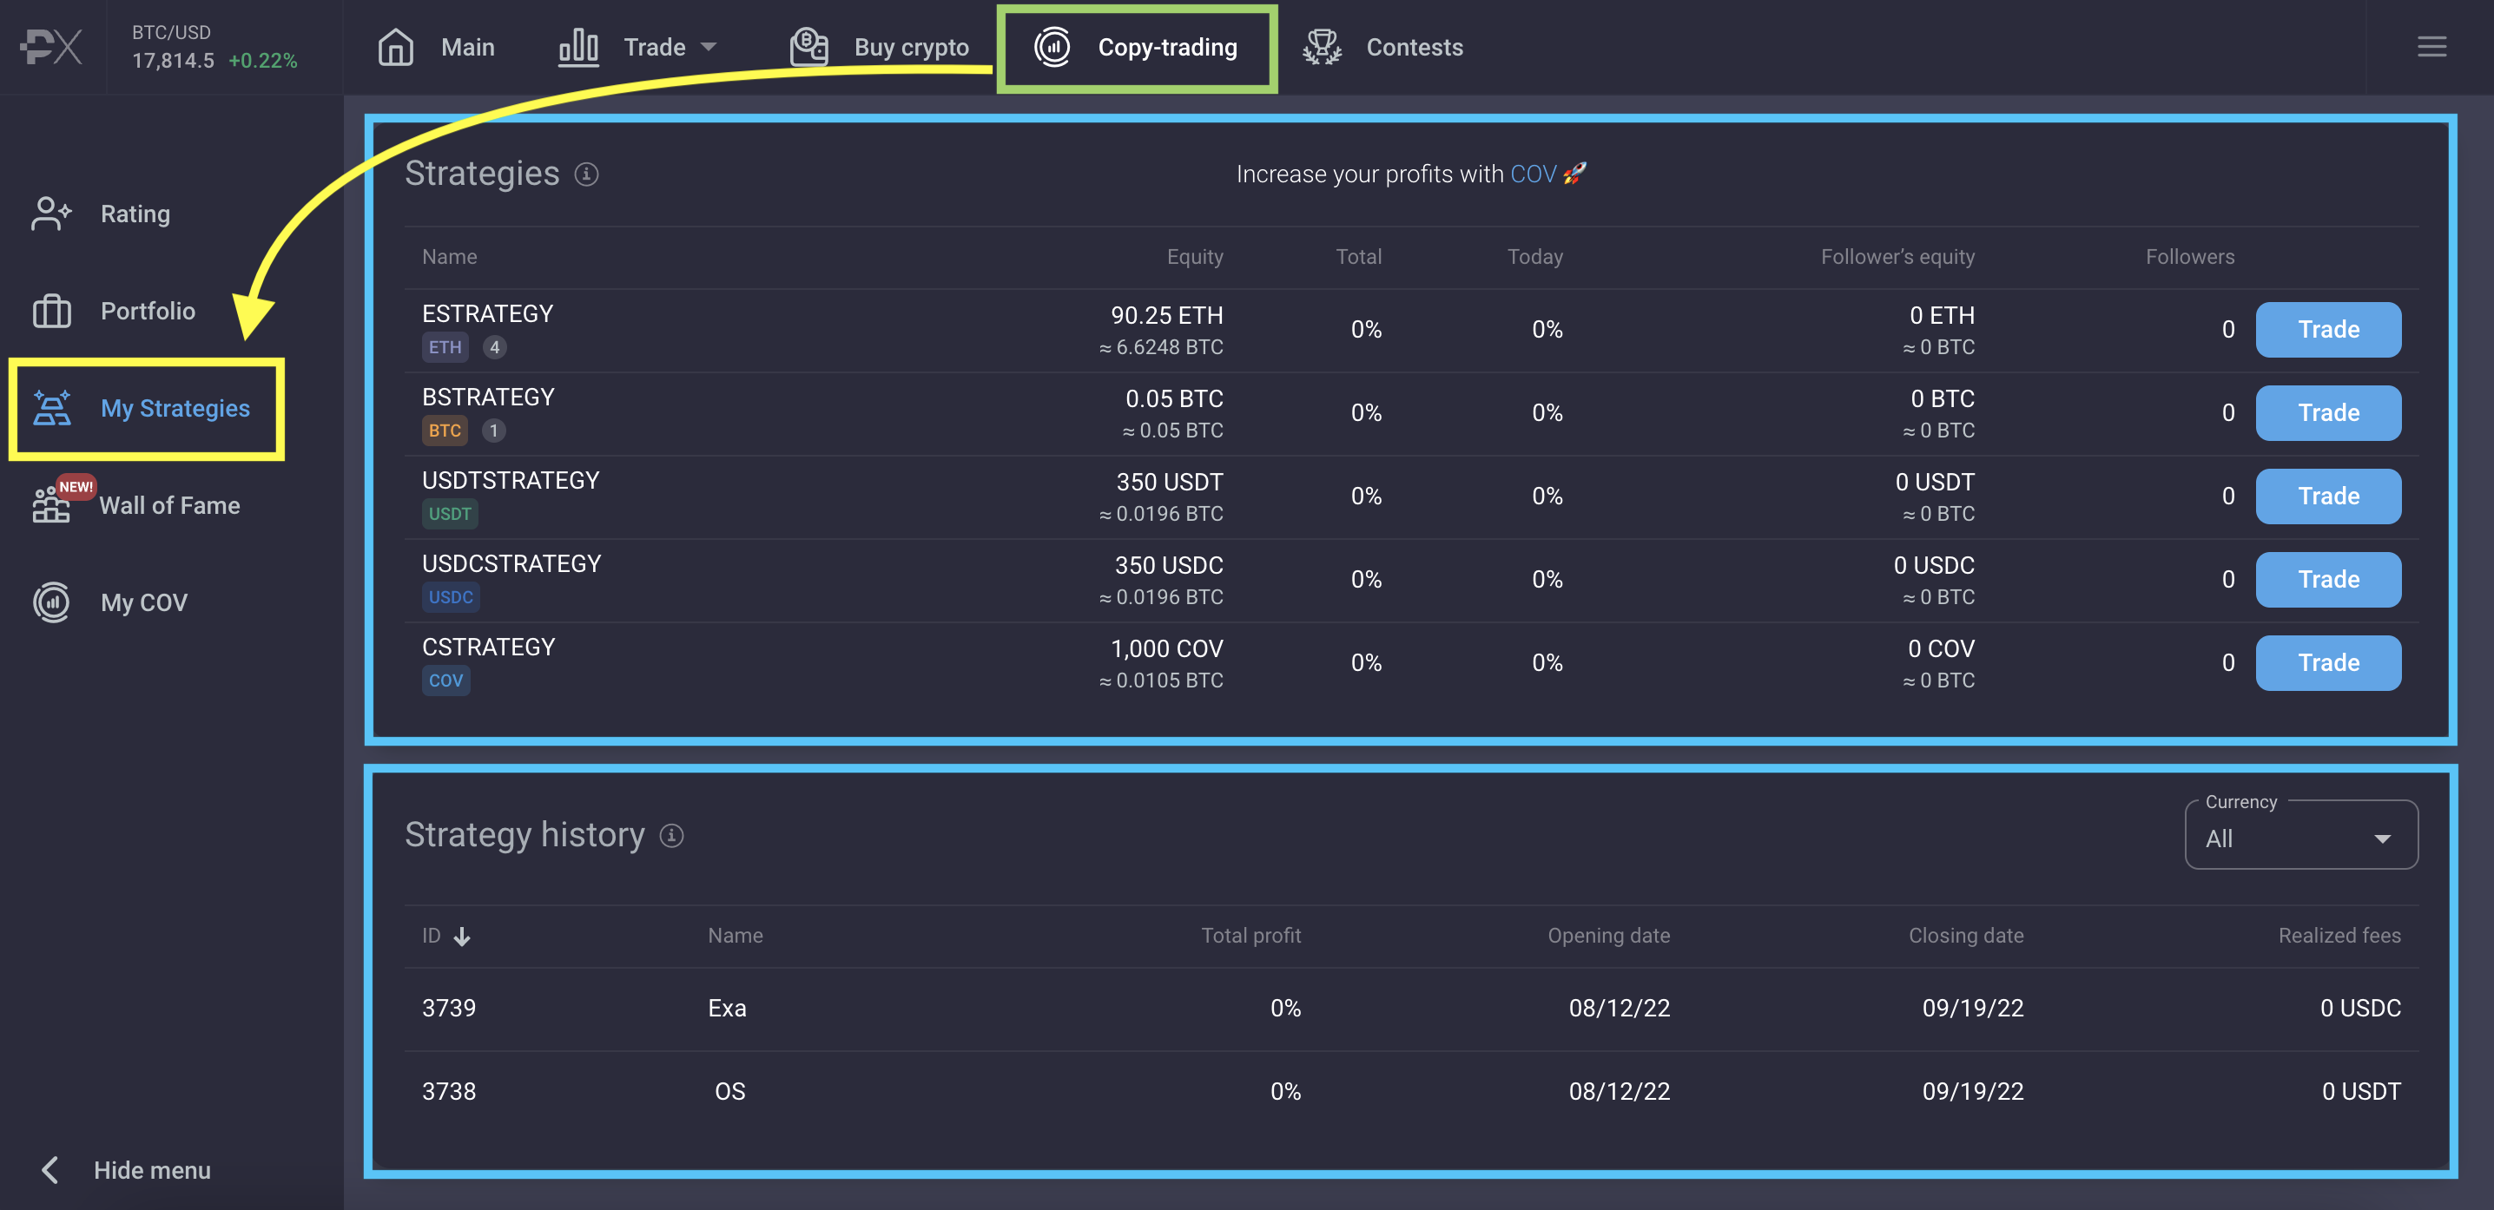Sort history by the ID column arrow

tap(462, 936)
